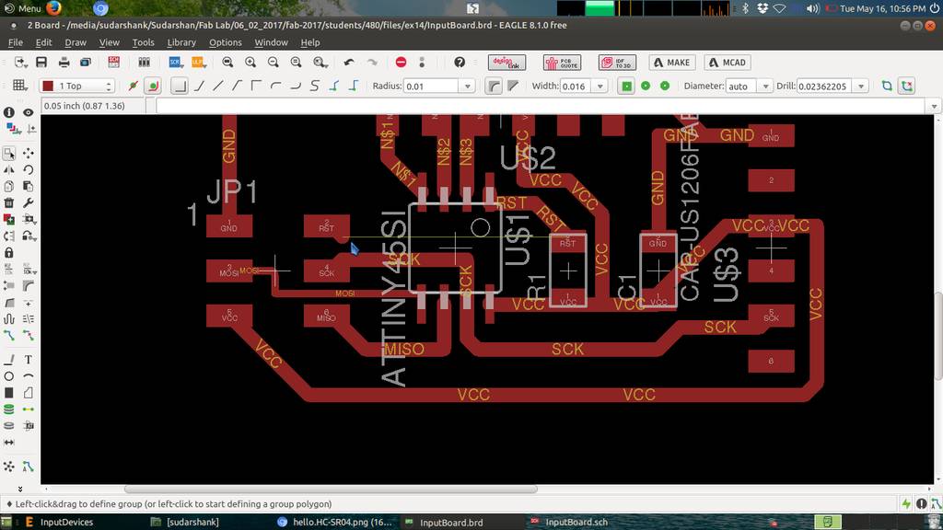This screenshot has height=530, width=943.
Task: Open the Tools menu
Action: [x=143, y=42]
